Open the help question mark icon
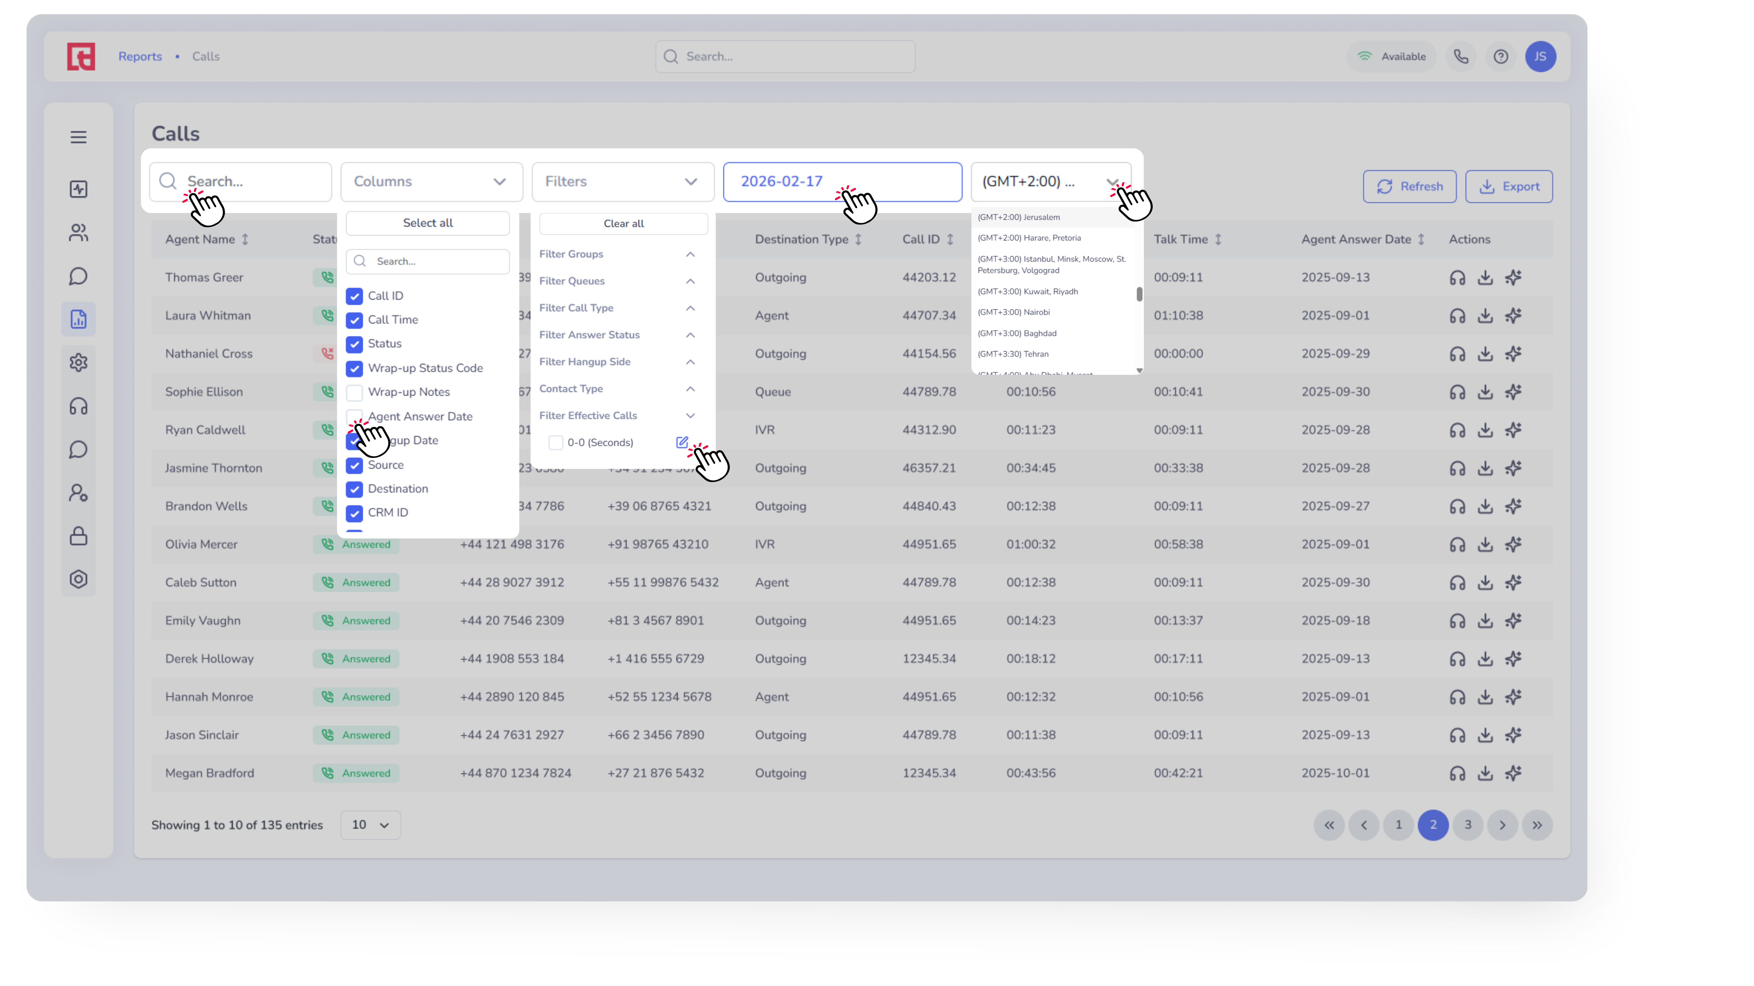Viewport: 1754px width, 986px height. 1501,56
